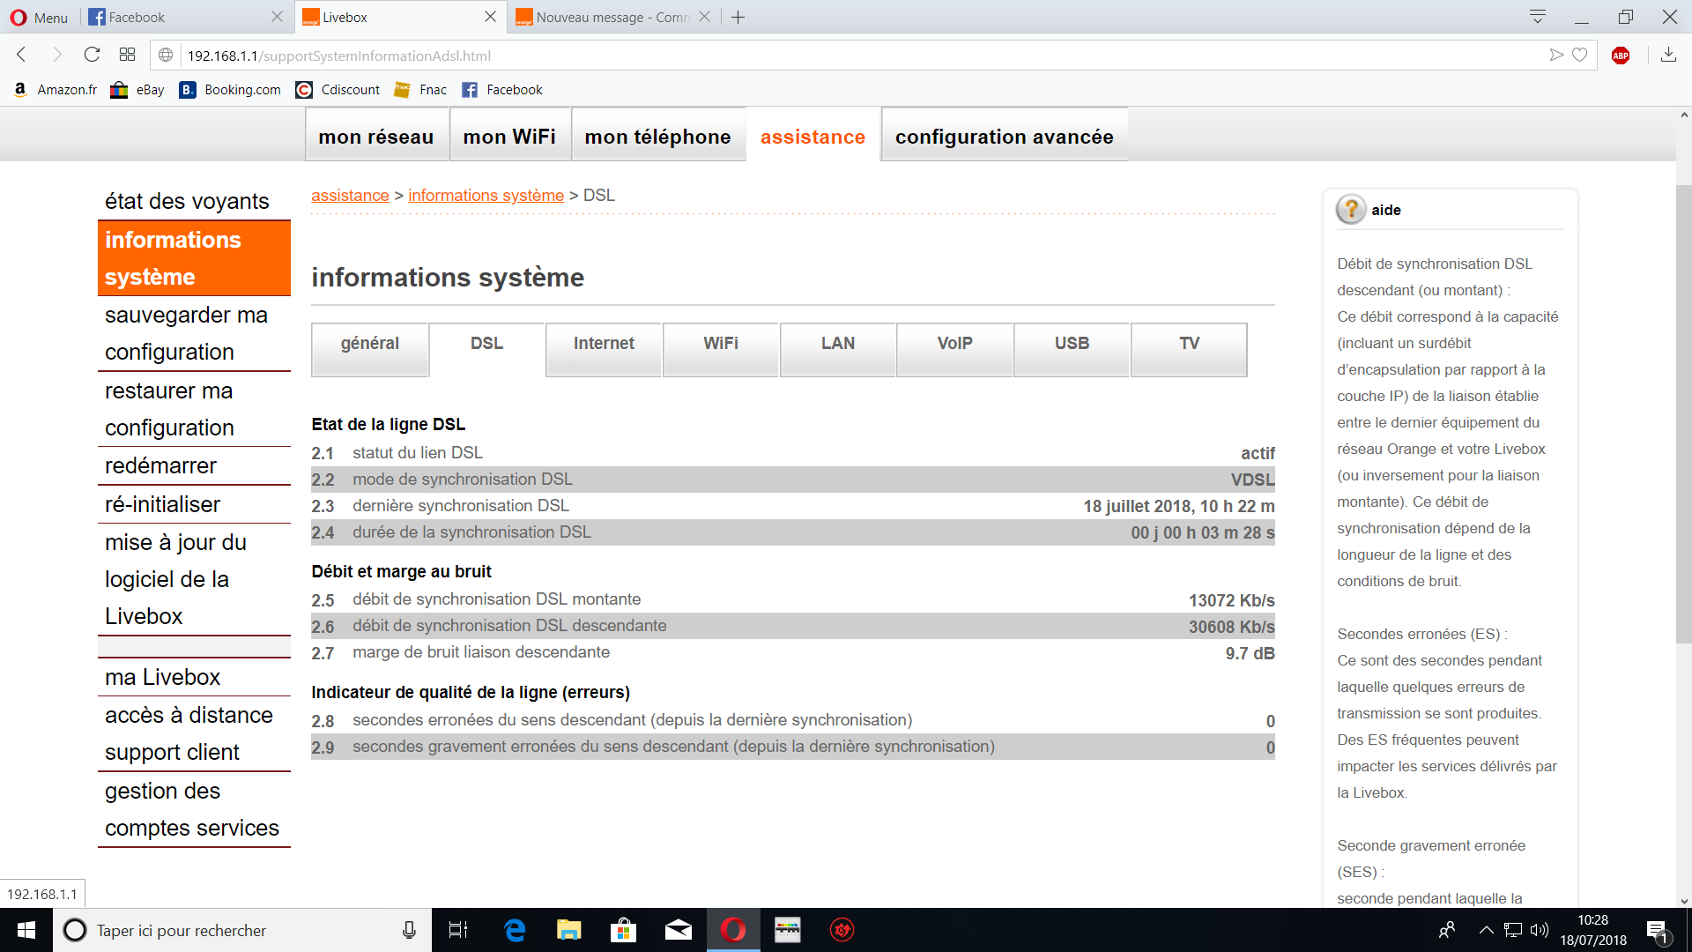Click the heart bookmark icon
The width and height of the screenshot is (1692, 952).
pos(1580,55)
